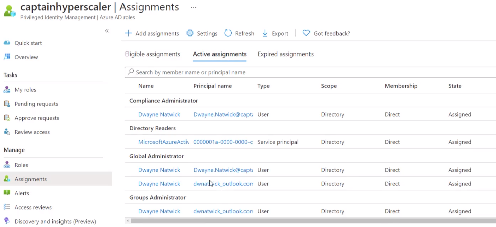
Task: Click the Pending requests icon
Action: [x=7, y=104]
